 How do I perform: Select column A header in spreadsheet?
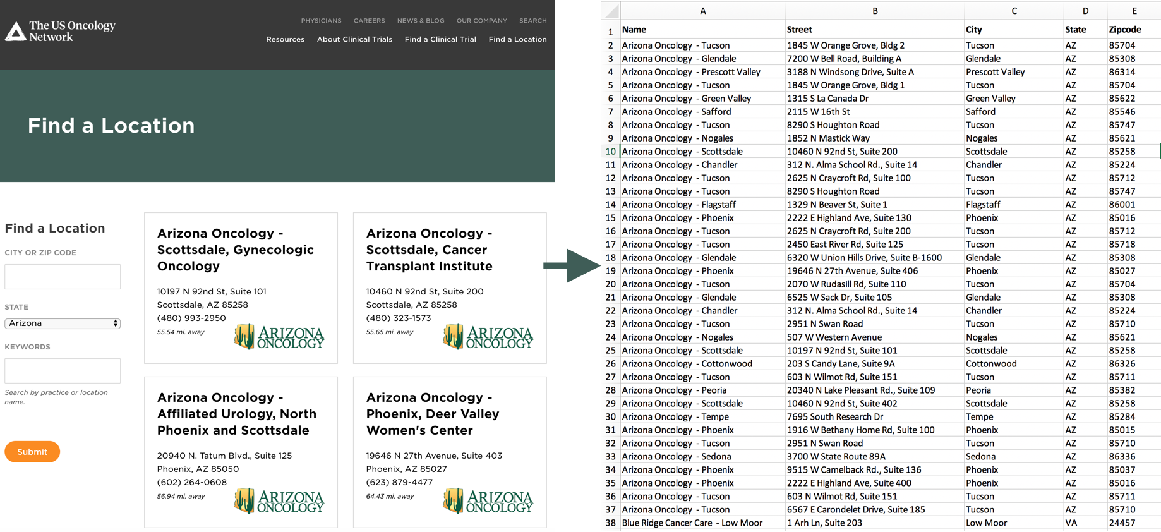702,11
